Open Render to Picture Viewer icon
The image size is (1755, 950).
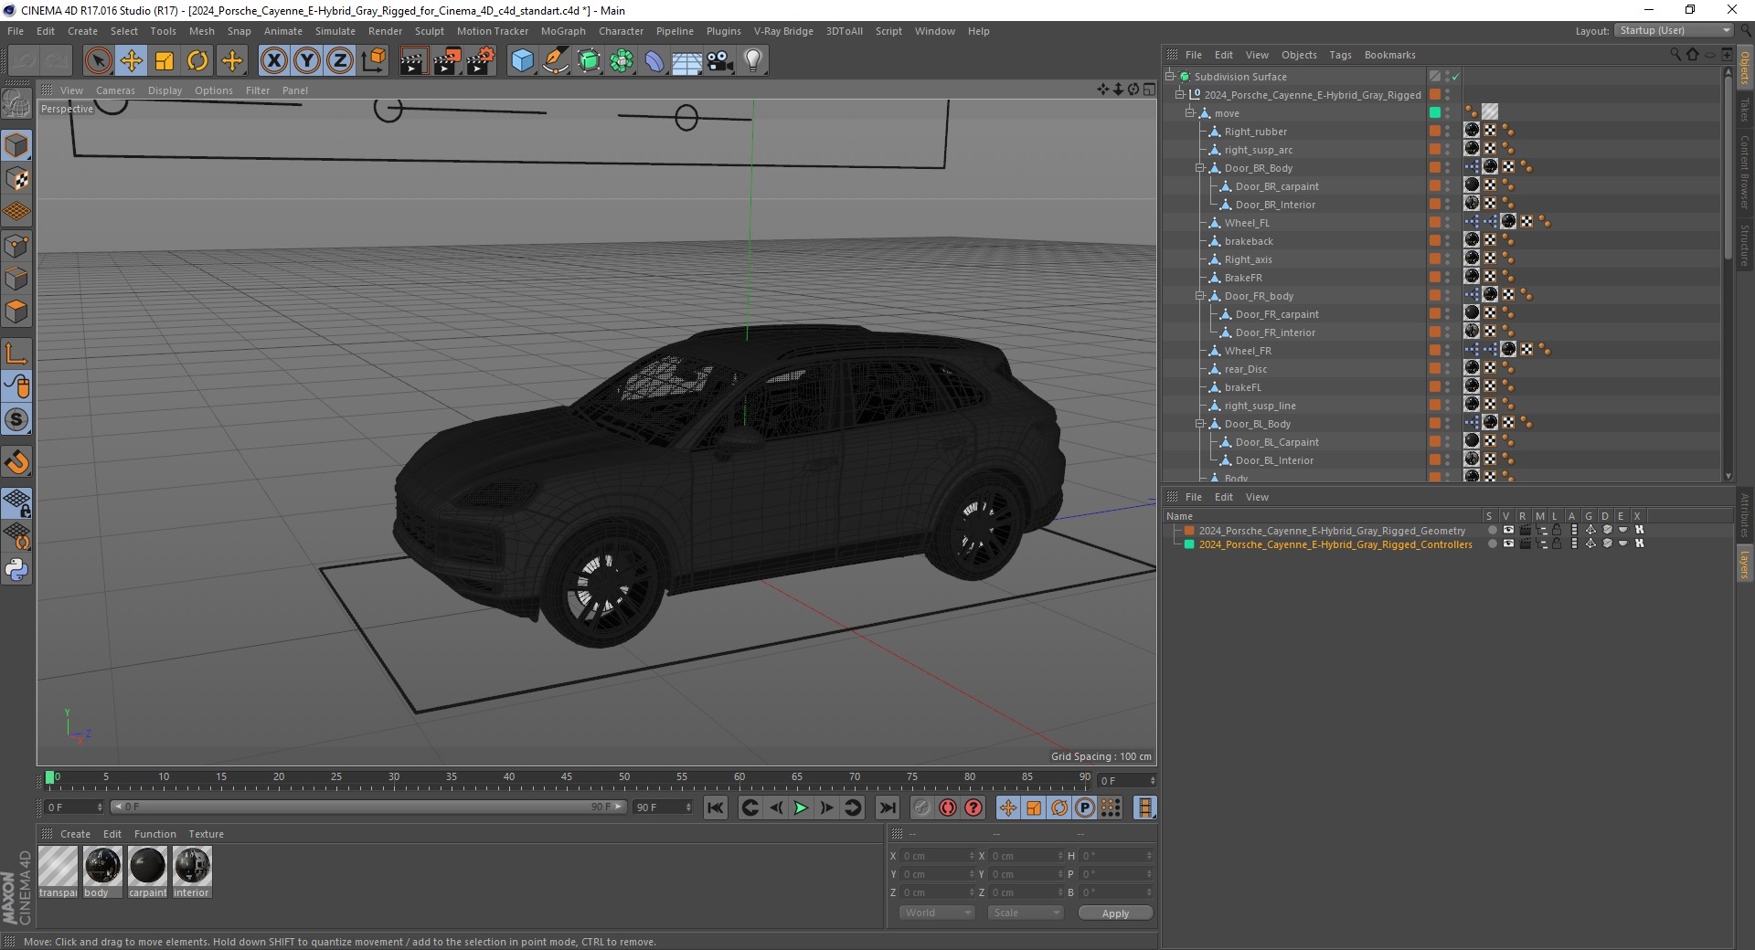point(447,61)
